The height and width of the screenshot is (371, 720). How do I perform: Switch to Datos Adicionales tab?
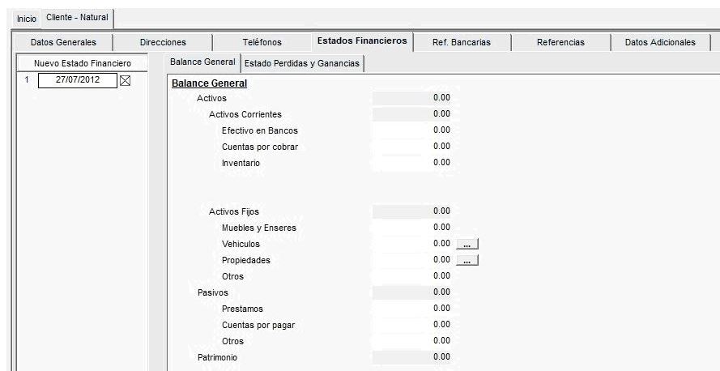tap(660, 42)
